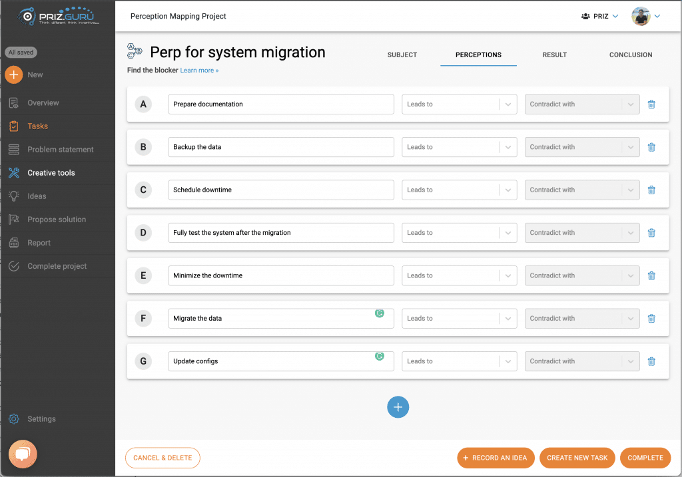Click the orange New plus icon

click(14, 75)
